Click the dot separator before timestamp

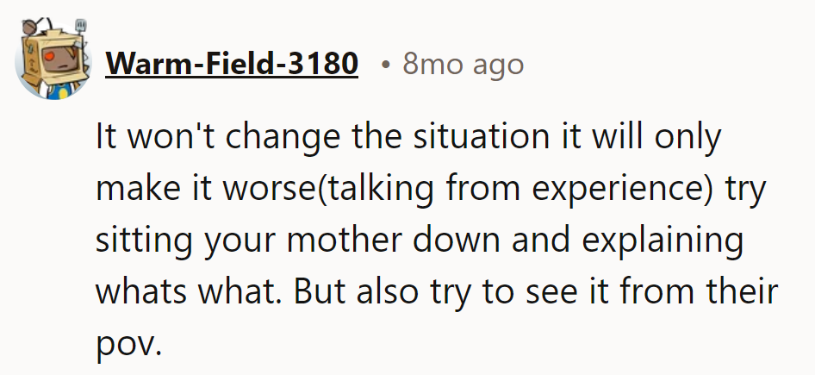click(x=384, y=65)
